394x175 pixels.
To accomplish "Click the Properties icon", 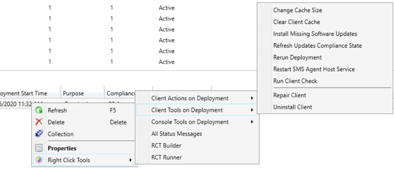I will [x=39, y=148].
